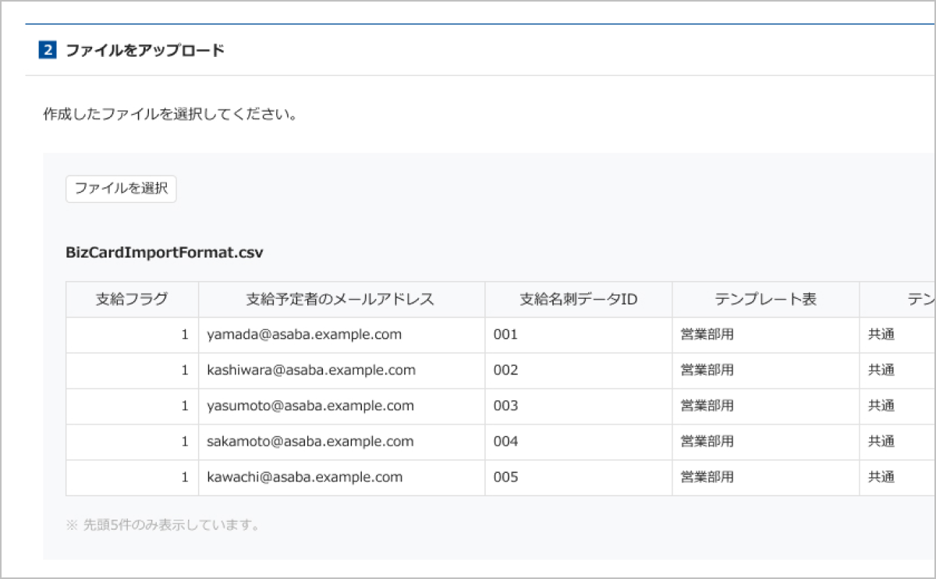Click the 支給予定者のメールアドレス column header

341,299
